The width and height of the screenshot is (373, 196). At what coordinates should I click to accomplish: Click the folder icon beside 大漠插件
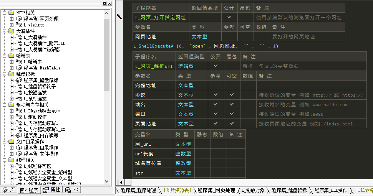tap(12, 31)
